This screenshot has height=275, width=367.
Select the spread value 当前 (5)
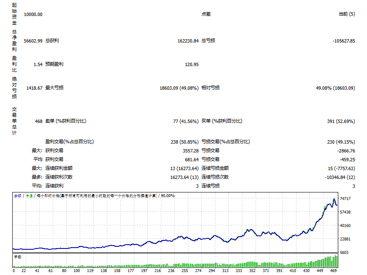[x=347, y=14]
